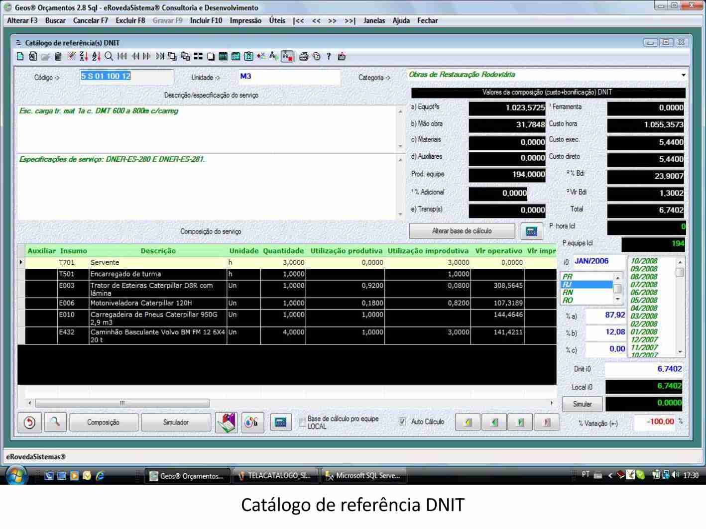Open the Buscar menu

pyautogui.click(x=55, y=20)
